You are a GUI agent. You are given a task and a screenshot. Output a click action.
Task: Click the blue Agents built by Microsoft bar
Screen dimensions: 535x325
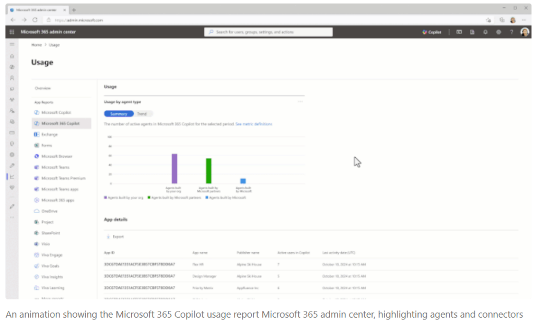pyautogui.click(x=243, y=181)
